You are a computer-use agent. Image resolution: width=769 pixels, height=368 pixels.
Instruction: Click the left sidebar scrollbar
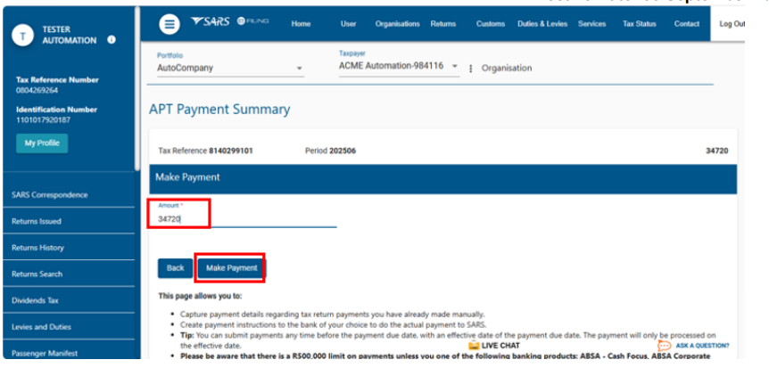click(136, 89)
